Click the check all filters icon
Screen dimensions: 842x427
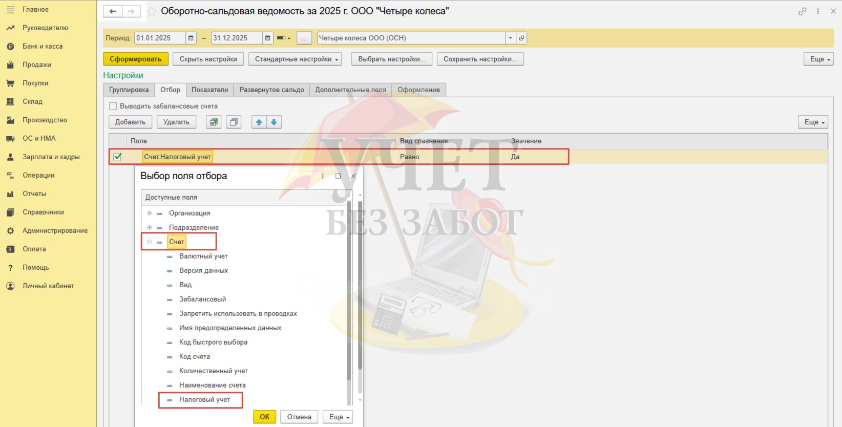click(x=214, y=122)
